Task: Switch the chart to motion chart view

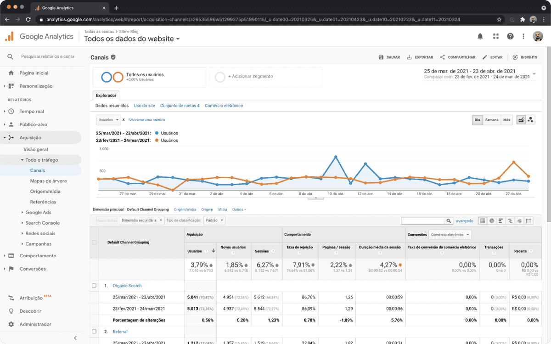Action: click(531, 119)
